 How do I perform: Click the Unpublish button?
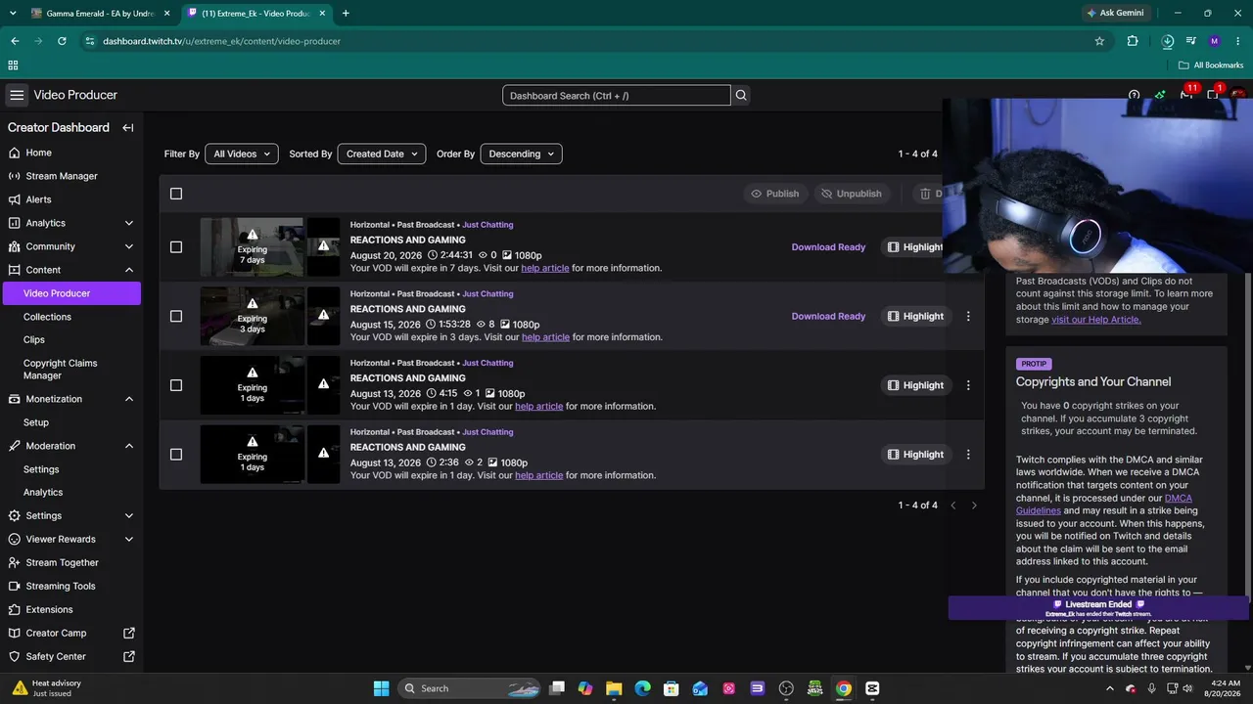click(x=852, y=194)
